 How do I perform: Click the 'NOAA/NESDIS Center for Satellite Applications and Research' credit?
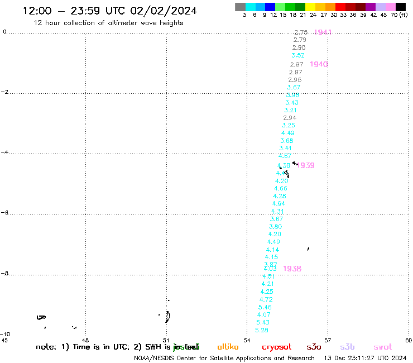pos(224,359)
